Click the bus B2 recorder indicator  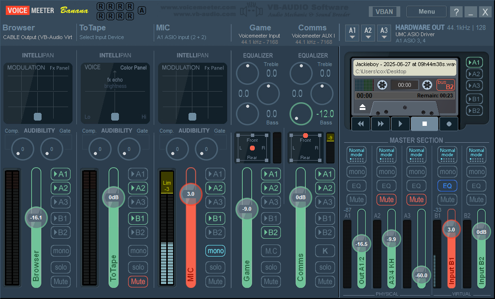[445, 85]
